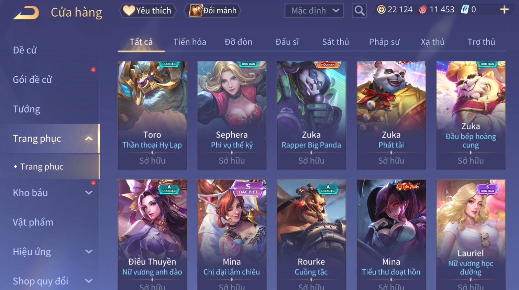Select Zuka Rapper Big Panda skin card

pos(311,115)
